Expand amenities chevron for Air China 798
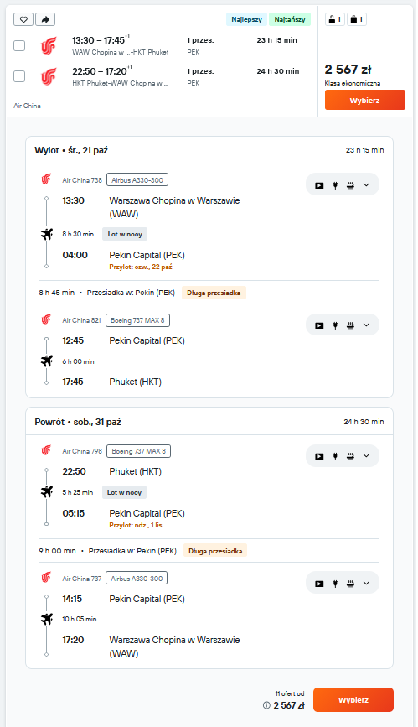 coord(366,456)
